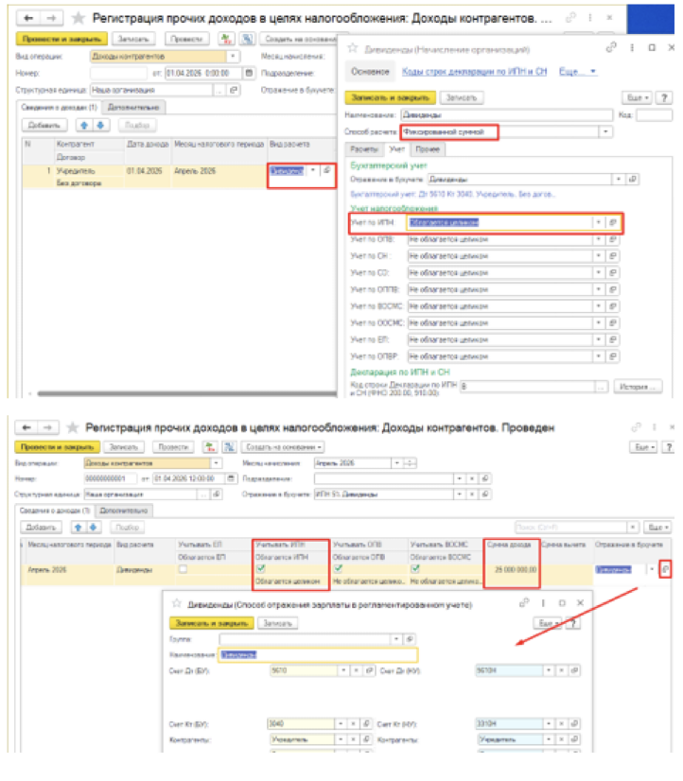Expand the Способ расчета dropdown
The height and width of the screenshot is (781, 683).
coord(605,132)
